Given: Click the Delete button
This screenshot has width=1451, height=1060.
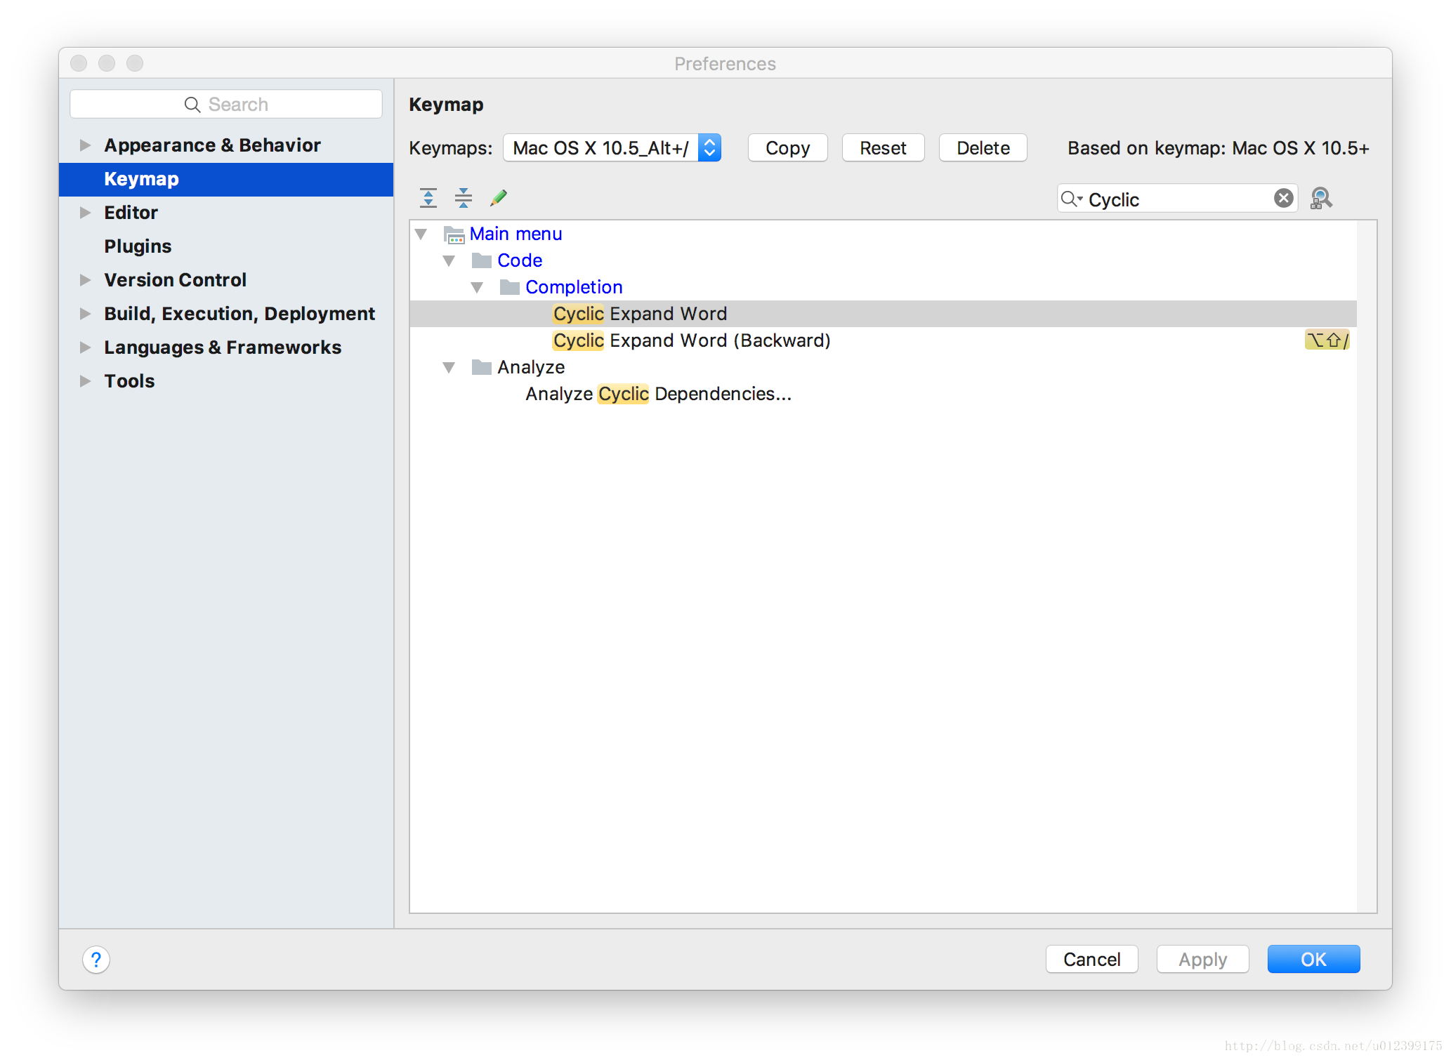Looking at the screenshot, I should click(981, 149).
